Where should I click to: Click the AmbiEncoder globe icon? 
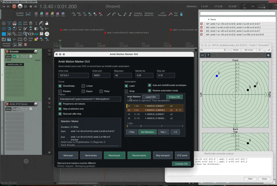point(268,55)
